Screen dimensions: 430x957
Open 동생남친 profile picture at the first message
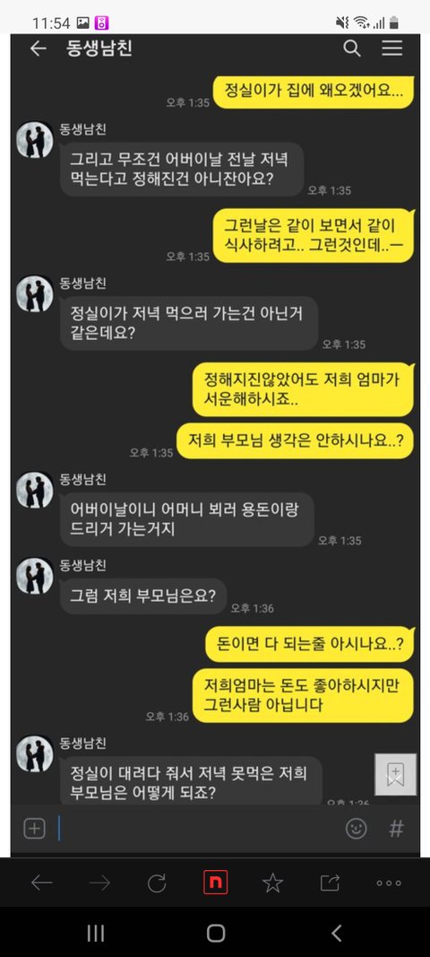click(x=35, y=139)
